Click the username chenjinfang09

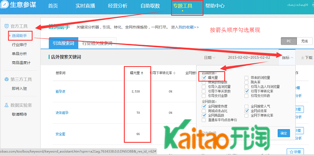[x=298, y=5]
